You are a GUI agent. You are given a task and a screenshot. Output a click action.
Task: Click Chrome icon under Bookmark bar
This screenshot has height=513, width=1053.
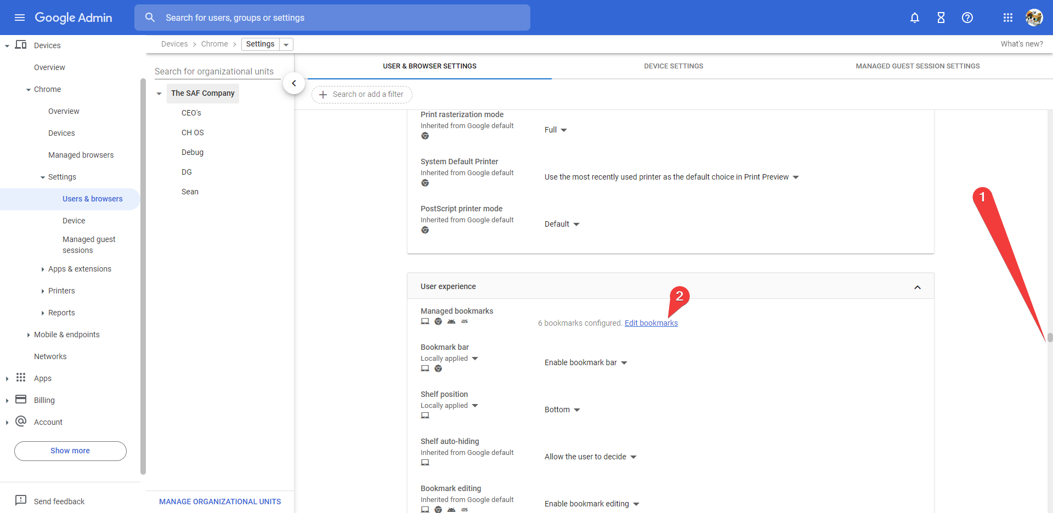point(438,368)
